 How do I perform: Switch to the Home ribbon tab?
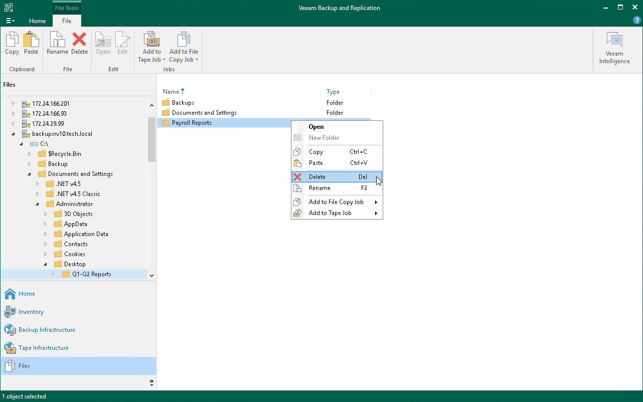pyautogui.click(x=37, y=21)
